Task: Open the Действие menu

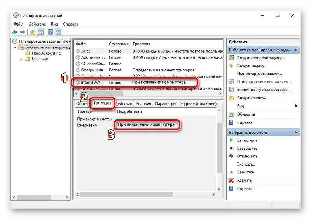Action: pyautogui.click(x=37, y=24)
